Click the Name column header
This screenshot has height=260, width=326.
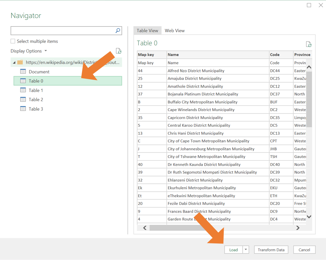pyautogui.click(x=218, y=55)
